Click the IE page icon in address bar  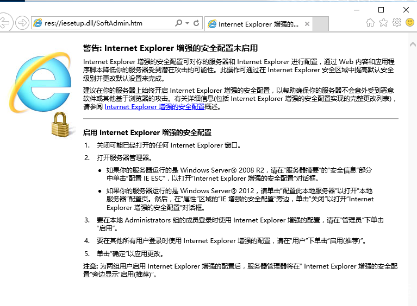(38, 23)
